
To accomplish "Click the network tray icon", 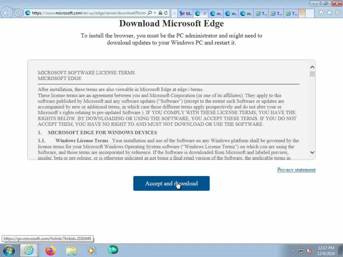I will pos(301,251).
